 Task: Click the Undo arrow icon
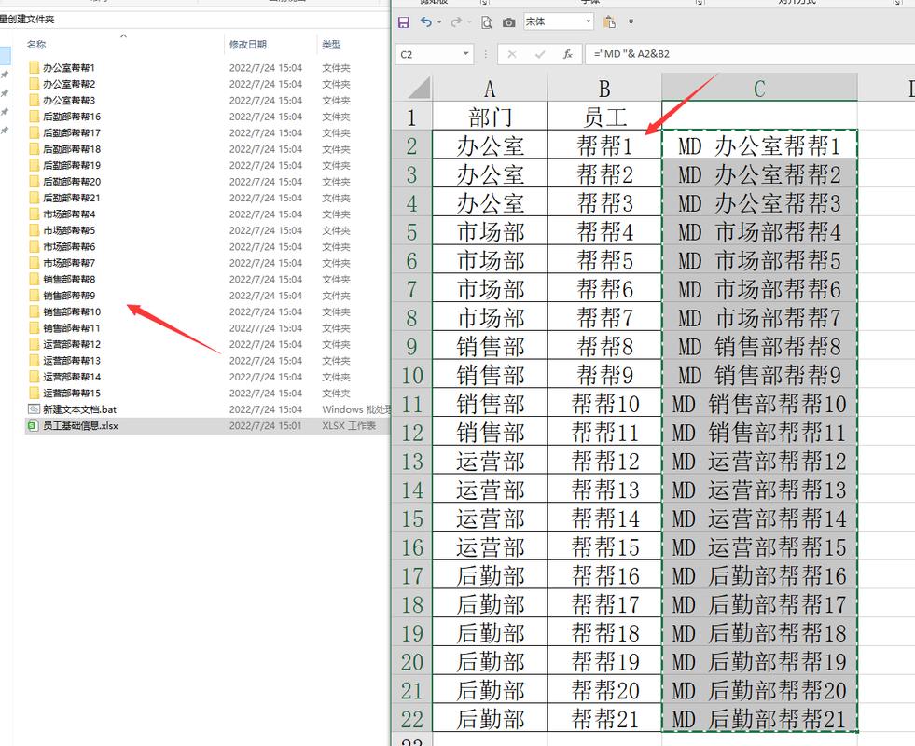pyautogui.click(x=426, y=21)
